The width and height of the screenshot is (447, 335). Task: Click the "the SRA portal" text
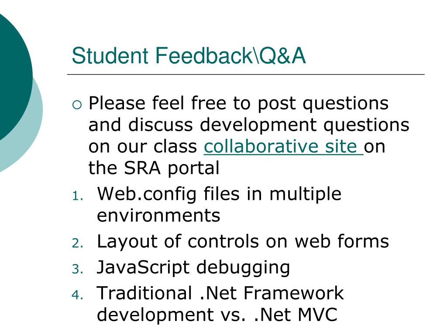pos(154,168)
